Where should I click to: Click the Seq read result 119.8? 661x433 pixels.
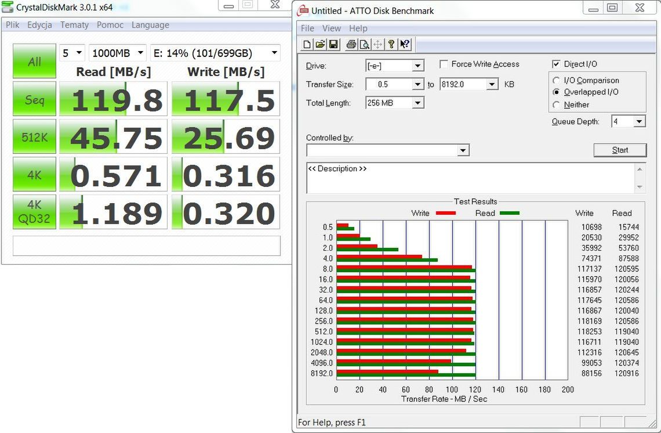pyautogui.click(x=113, y=99)
